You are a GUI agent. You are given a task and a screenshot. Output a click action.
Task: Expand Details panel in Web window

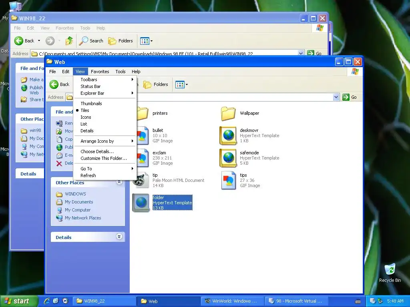pyautogui.click(x=119, y=237)
